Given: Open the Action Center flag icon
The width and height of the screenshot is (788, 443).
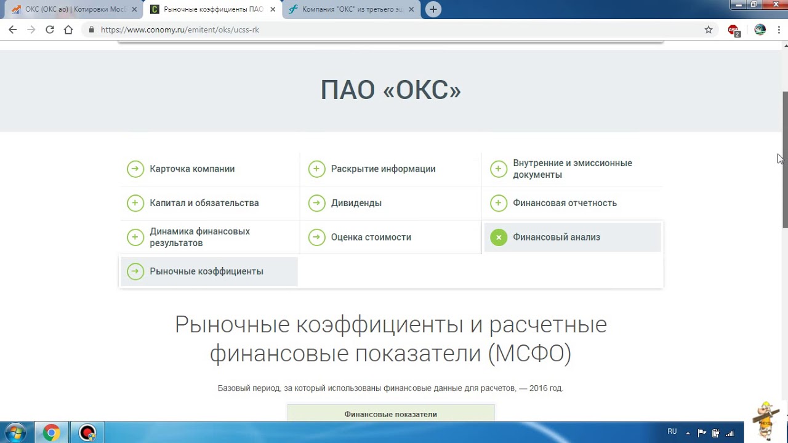Looking at the screenshot, I should coord(702,433).
